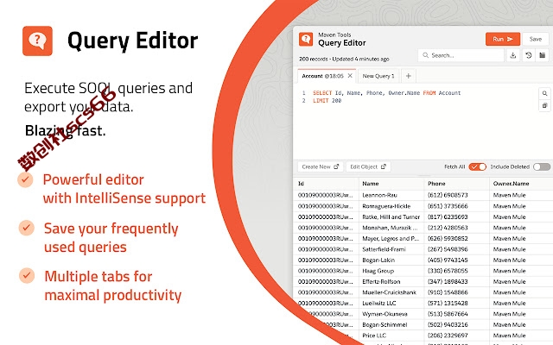Click Maven Mule in the Leannon-Rau row
Screen dimensions: 553x345
pyautogui.click(x=509, y=195)
